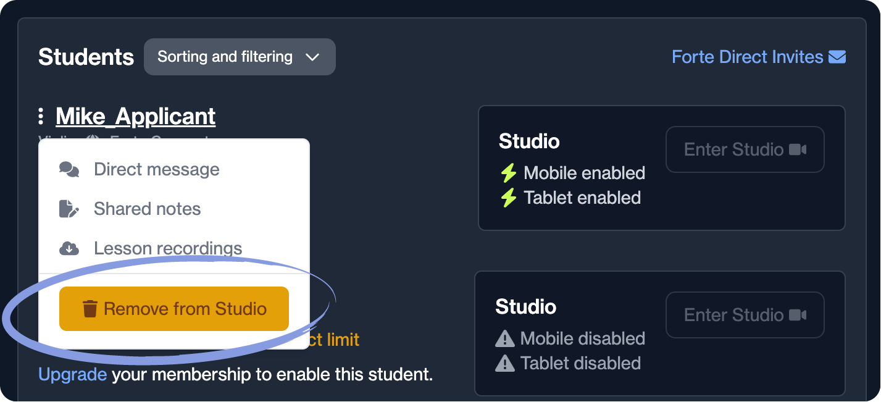Click the Upgrade membership link

72,374
